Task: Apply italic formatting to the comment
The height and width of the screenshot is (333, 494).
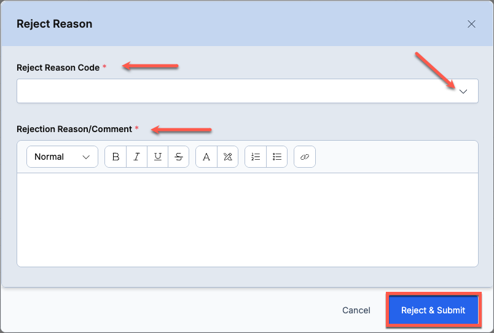Action: [136, 157]
